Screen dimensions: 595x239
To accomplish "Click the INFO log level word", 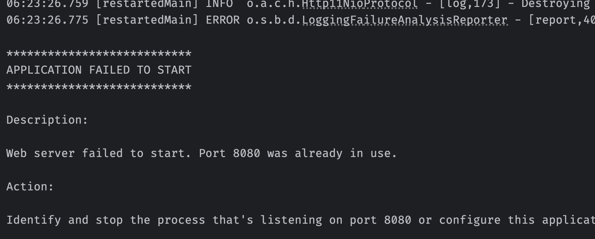I will 219,4.
